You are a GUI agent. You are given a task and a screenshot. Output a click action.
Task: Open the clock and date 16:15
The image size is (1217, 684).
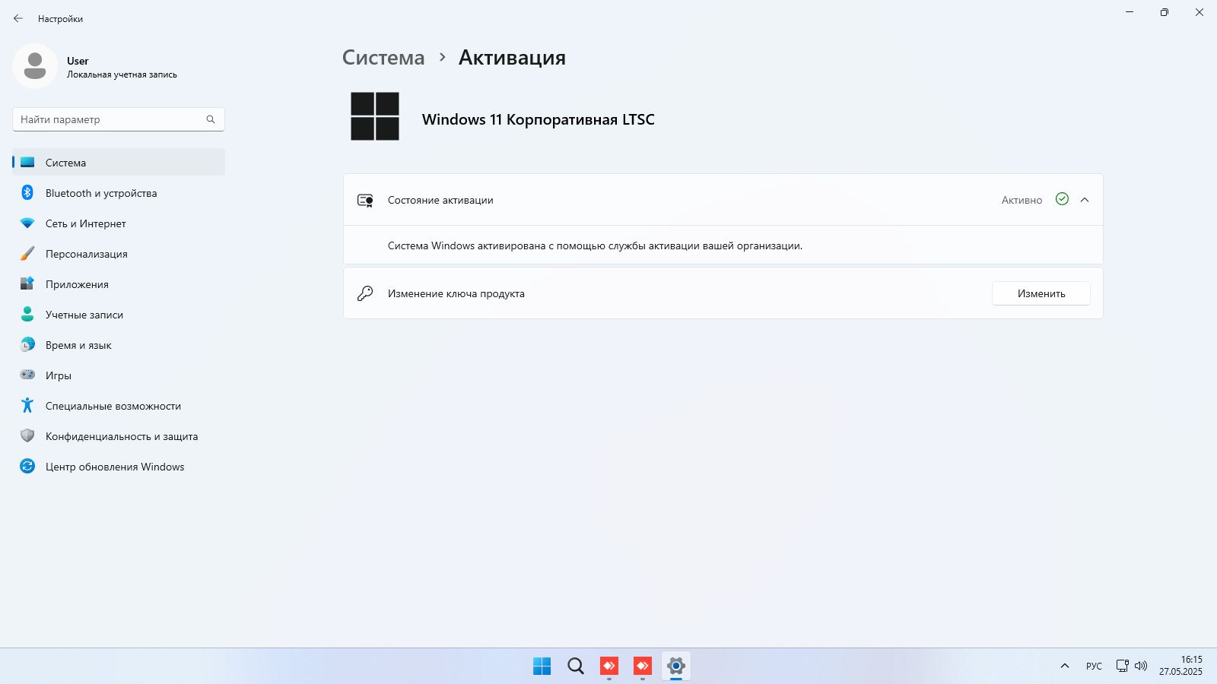pyautogui.click(x=1181, y=666)
